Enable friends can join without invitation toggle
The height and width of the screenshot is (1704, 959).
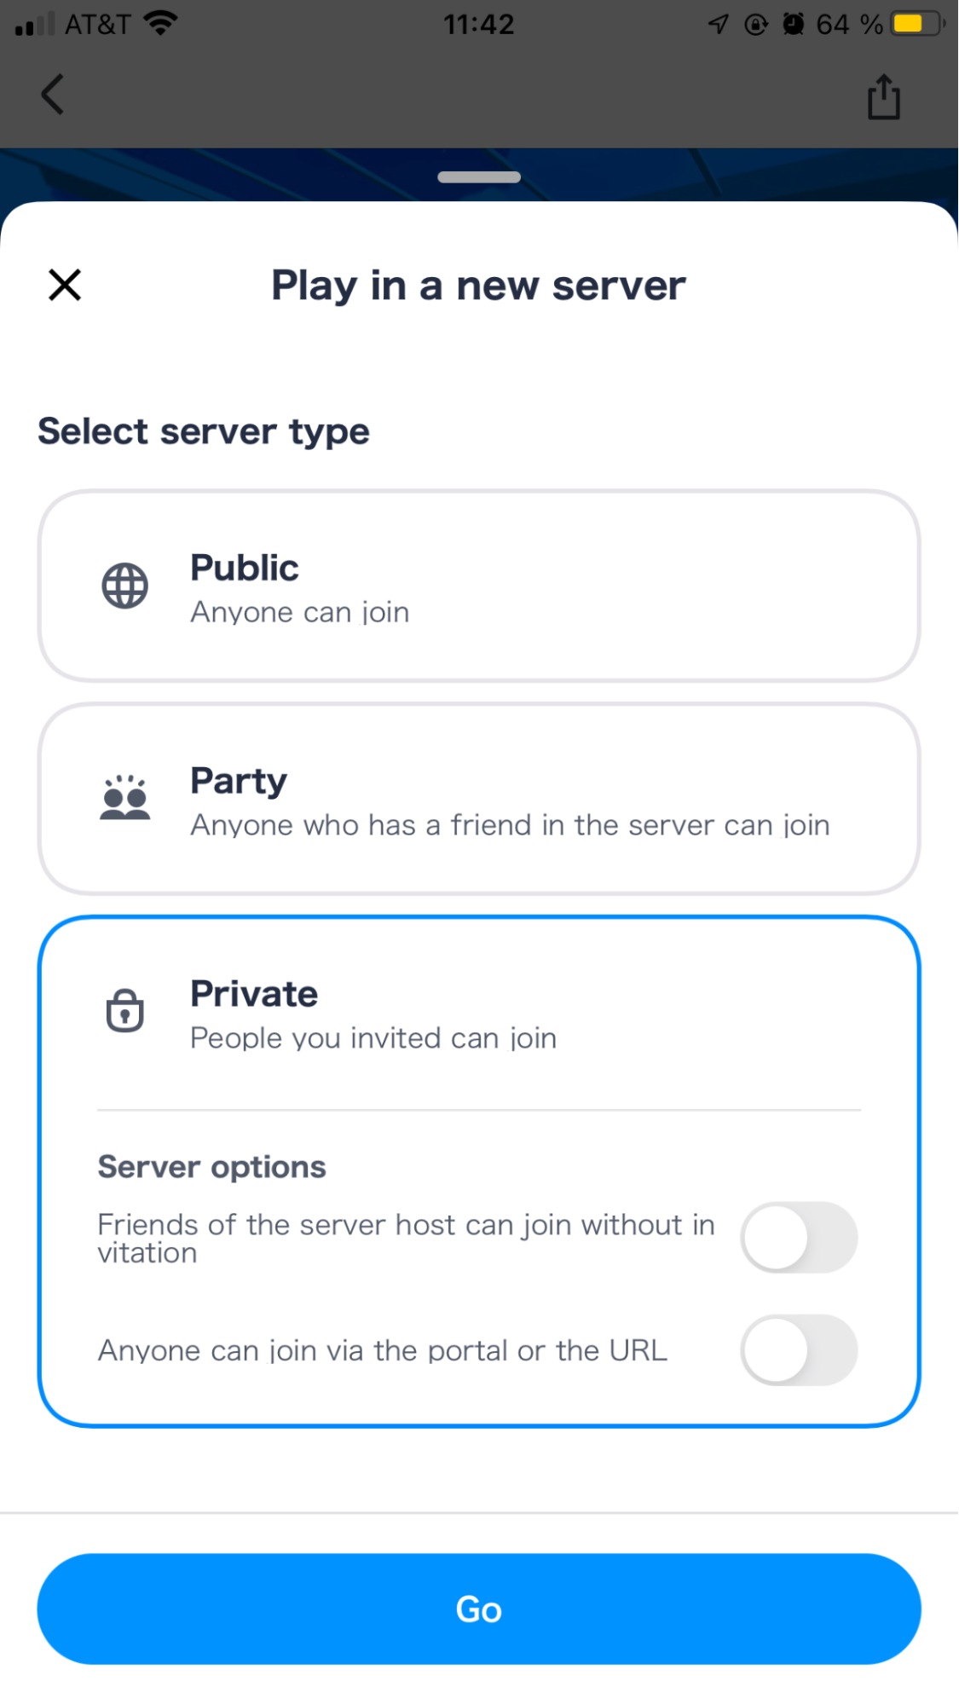[x=799, y=1237]
